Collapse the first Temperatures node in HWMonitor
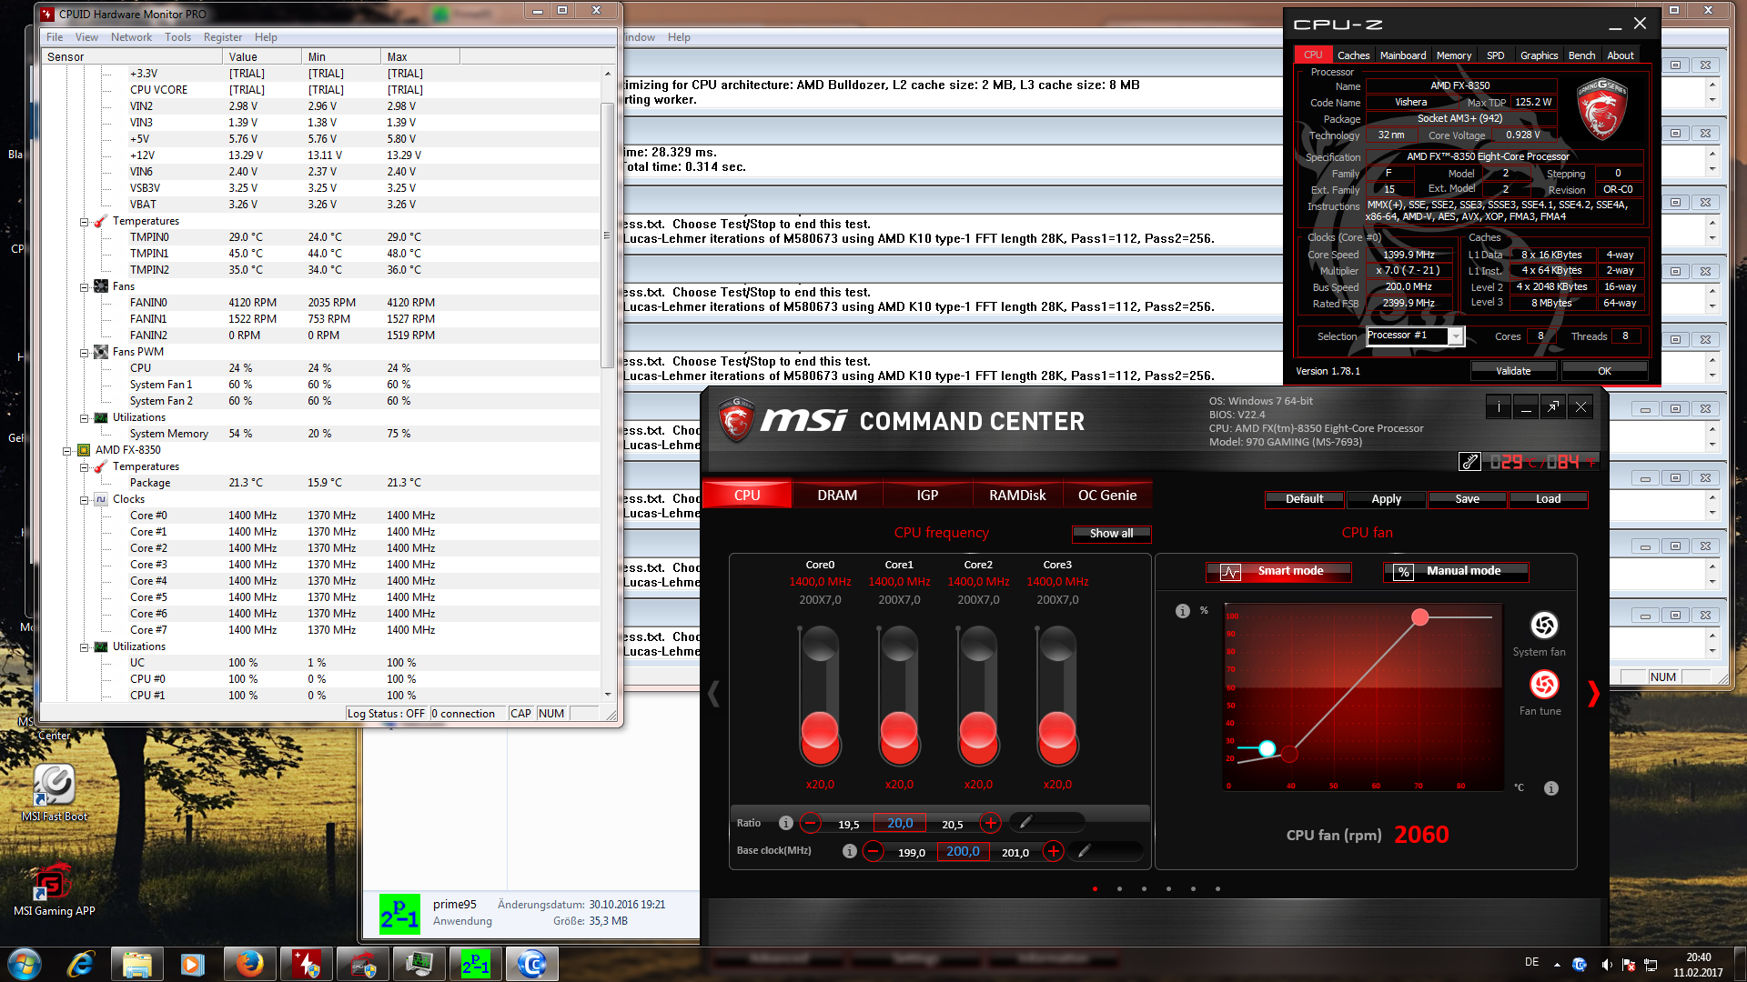Screen dimensions: 1747x982 point(84,222)
